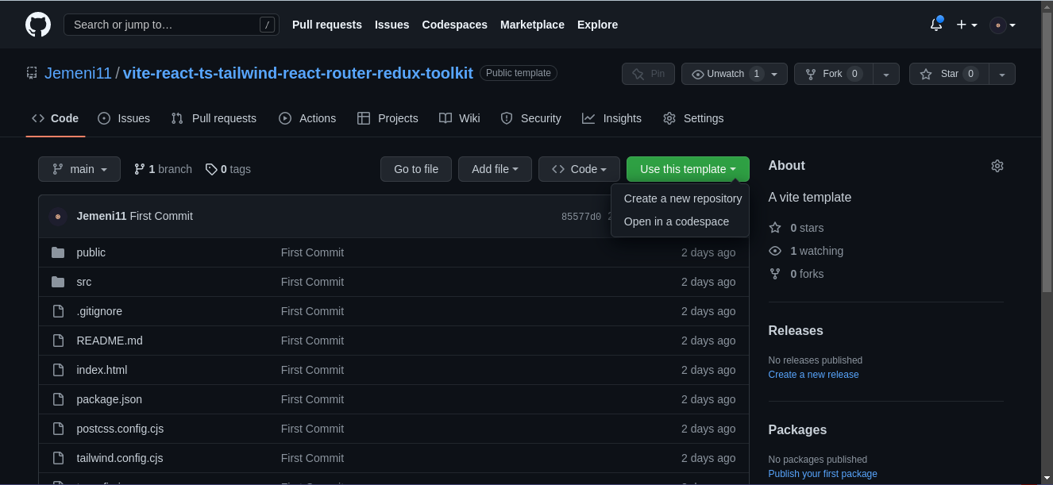Expand the Fork options arrow
The width and height of the screenshot is (1053, 485).
pos(886,74)
